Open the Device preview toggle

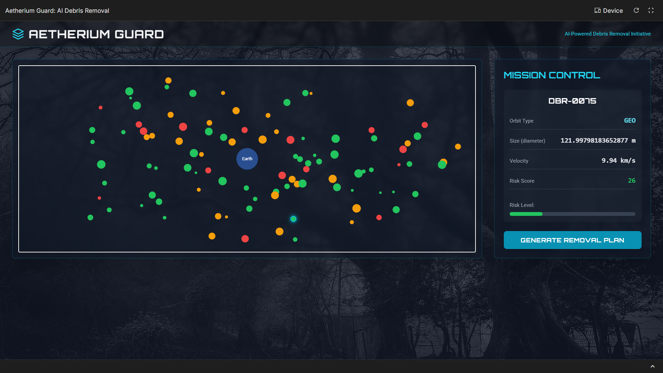click(x=608, y=10)
